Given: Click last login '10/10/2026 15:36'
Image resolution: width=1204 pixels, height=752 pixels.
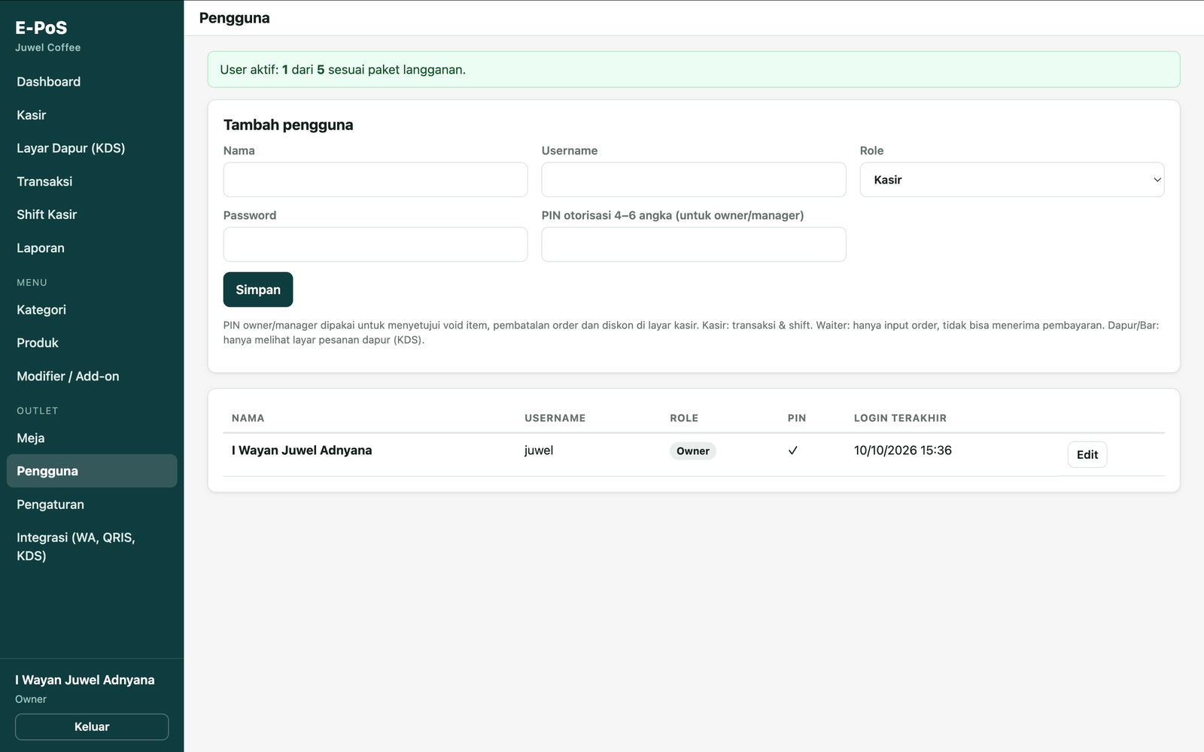Looking at the screenshot, I should 903,450.
